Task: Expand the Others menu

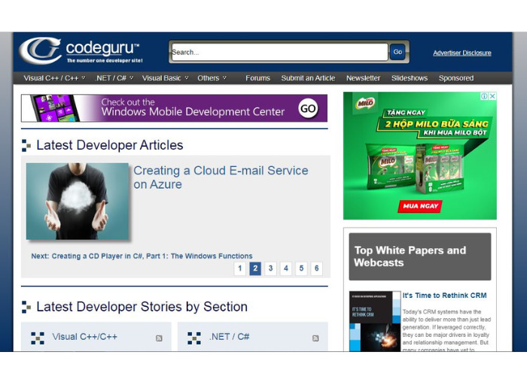Action: coord(212,78)
